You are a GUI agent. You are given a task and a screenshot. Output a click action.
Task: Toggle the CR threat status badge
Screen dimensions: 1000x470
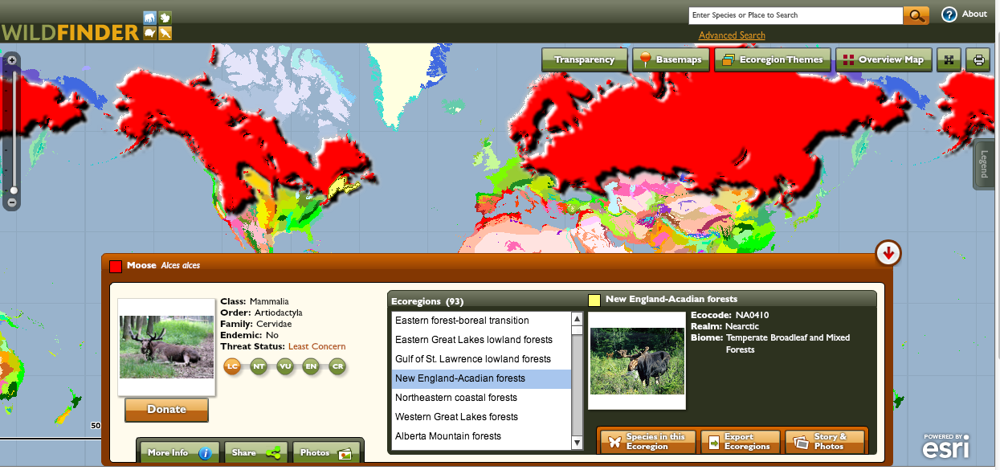[x=337, y=366]
